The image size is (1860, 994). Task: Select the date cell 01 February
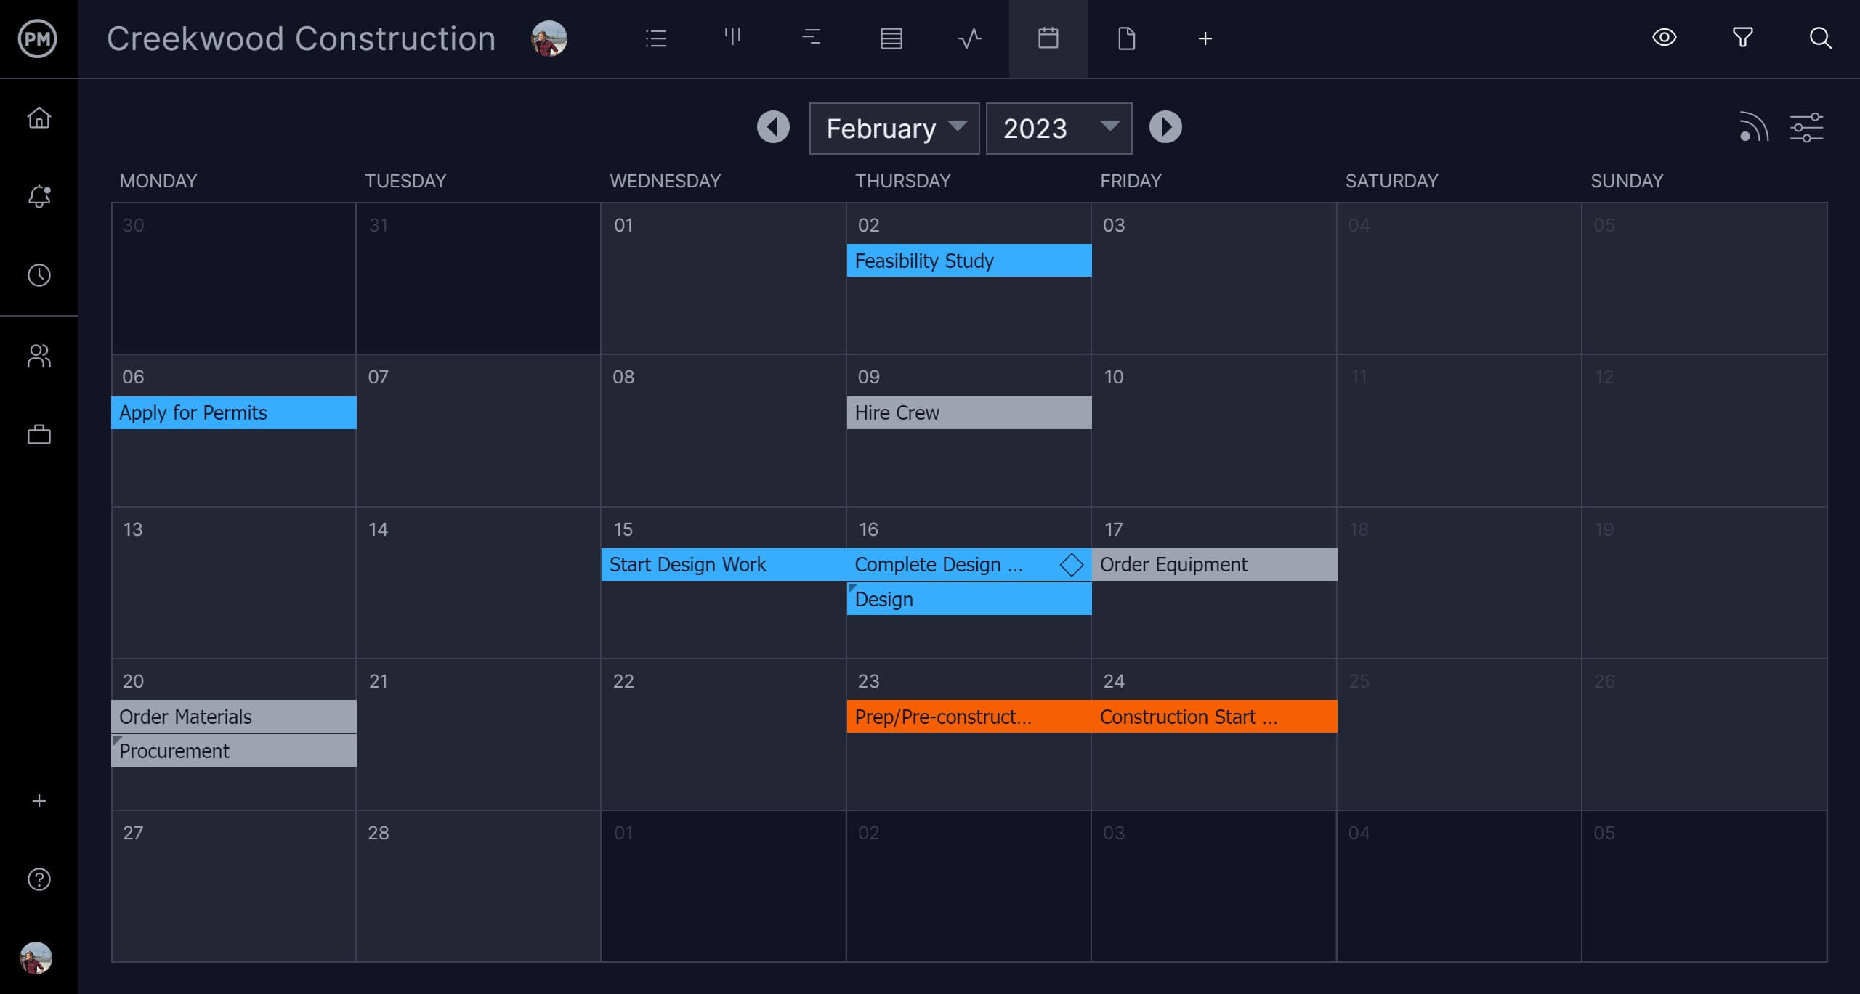point(723,279)
